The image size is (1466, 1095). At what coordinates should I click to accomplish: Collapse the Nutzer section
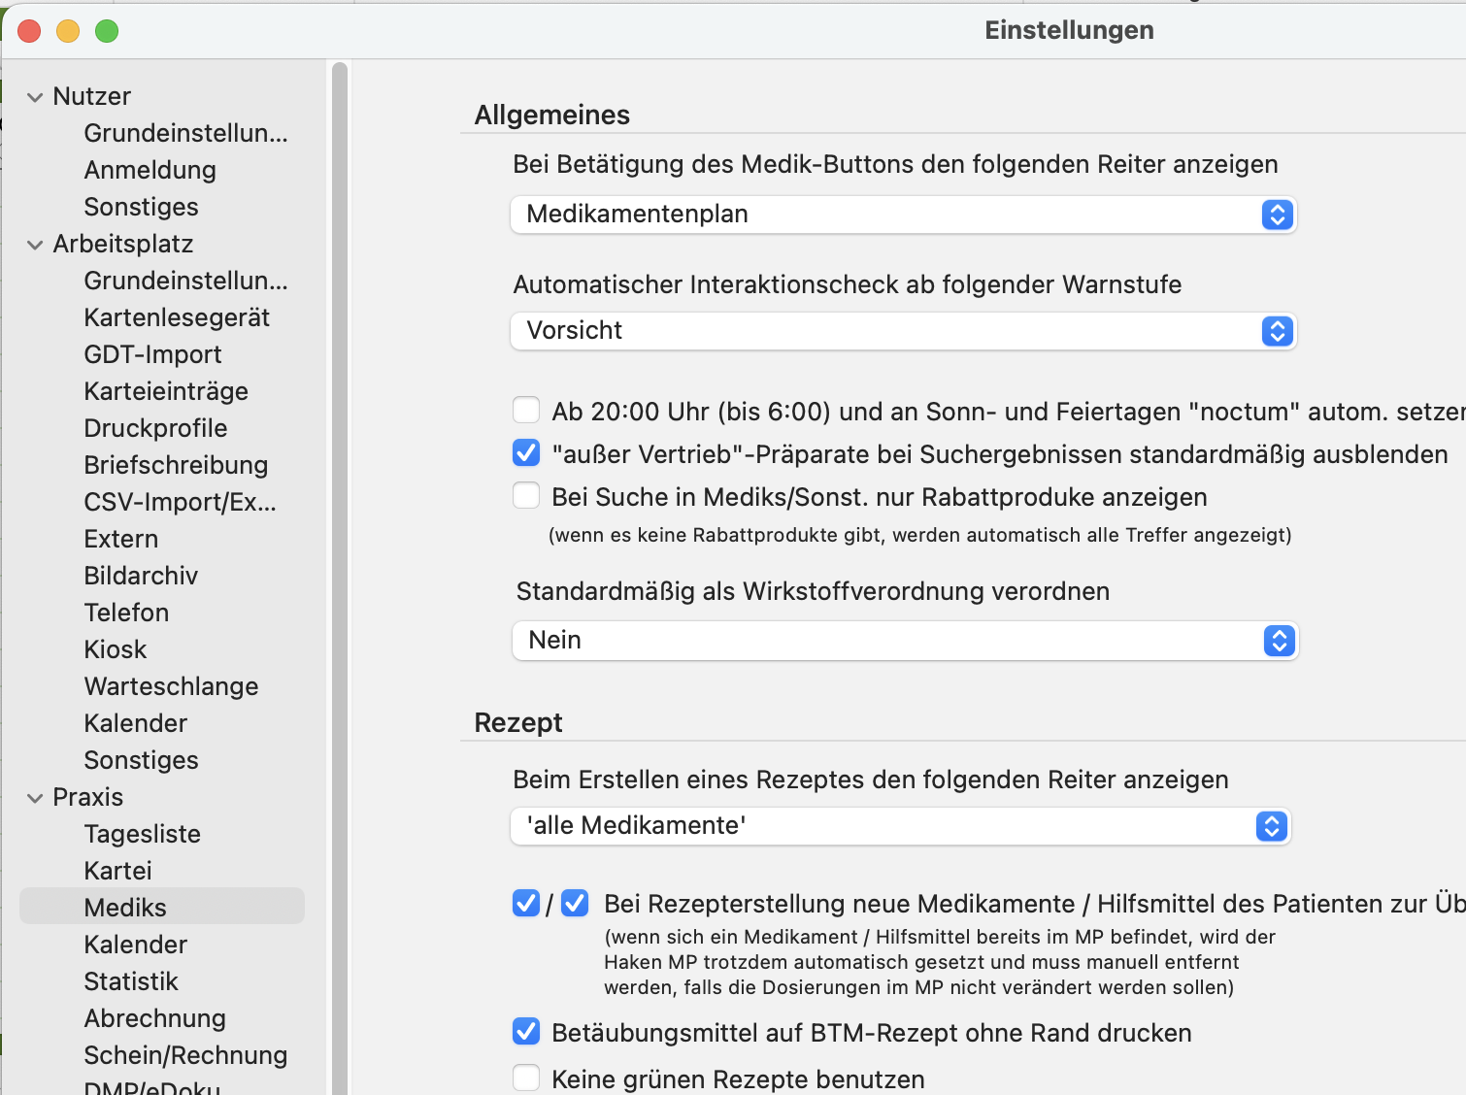click(35, 97)
